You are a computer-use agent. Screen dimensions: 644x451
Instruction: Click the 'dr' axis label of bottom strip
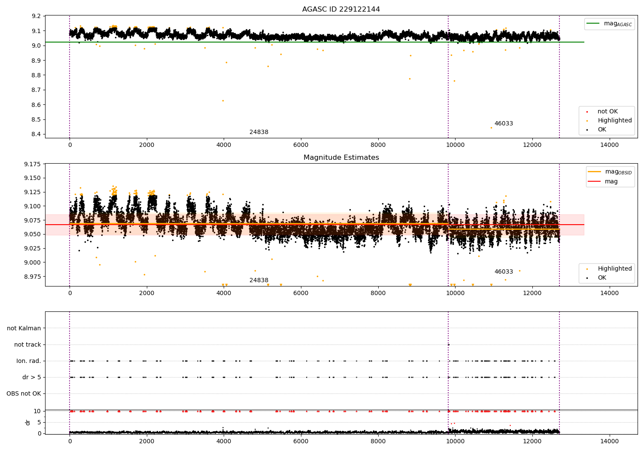28,422
